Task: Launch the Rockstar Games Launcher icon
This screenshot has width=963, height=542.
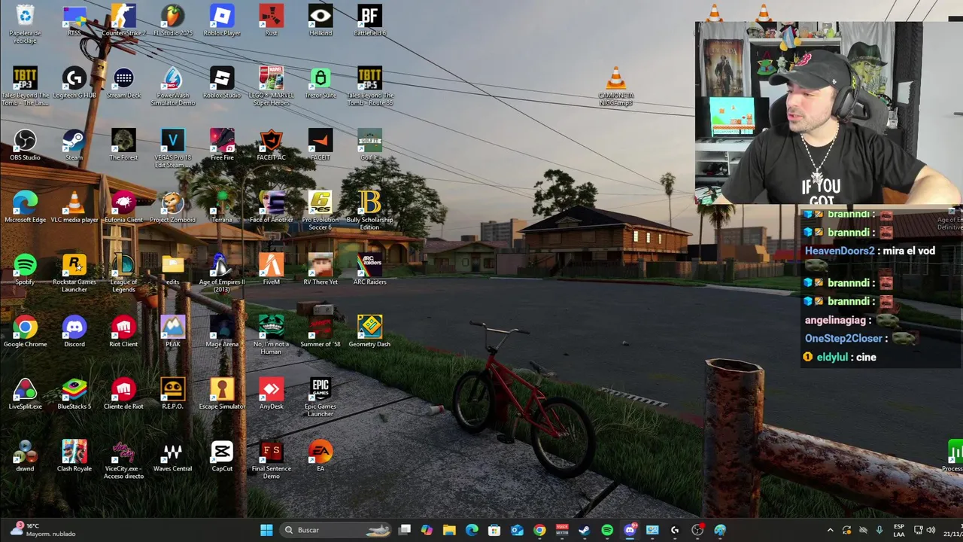Action: tap(74, 273)
